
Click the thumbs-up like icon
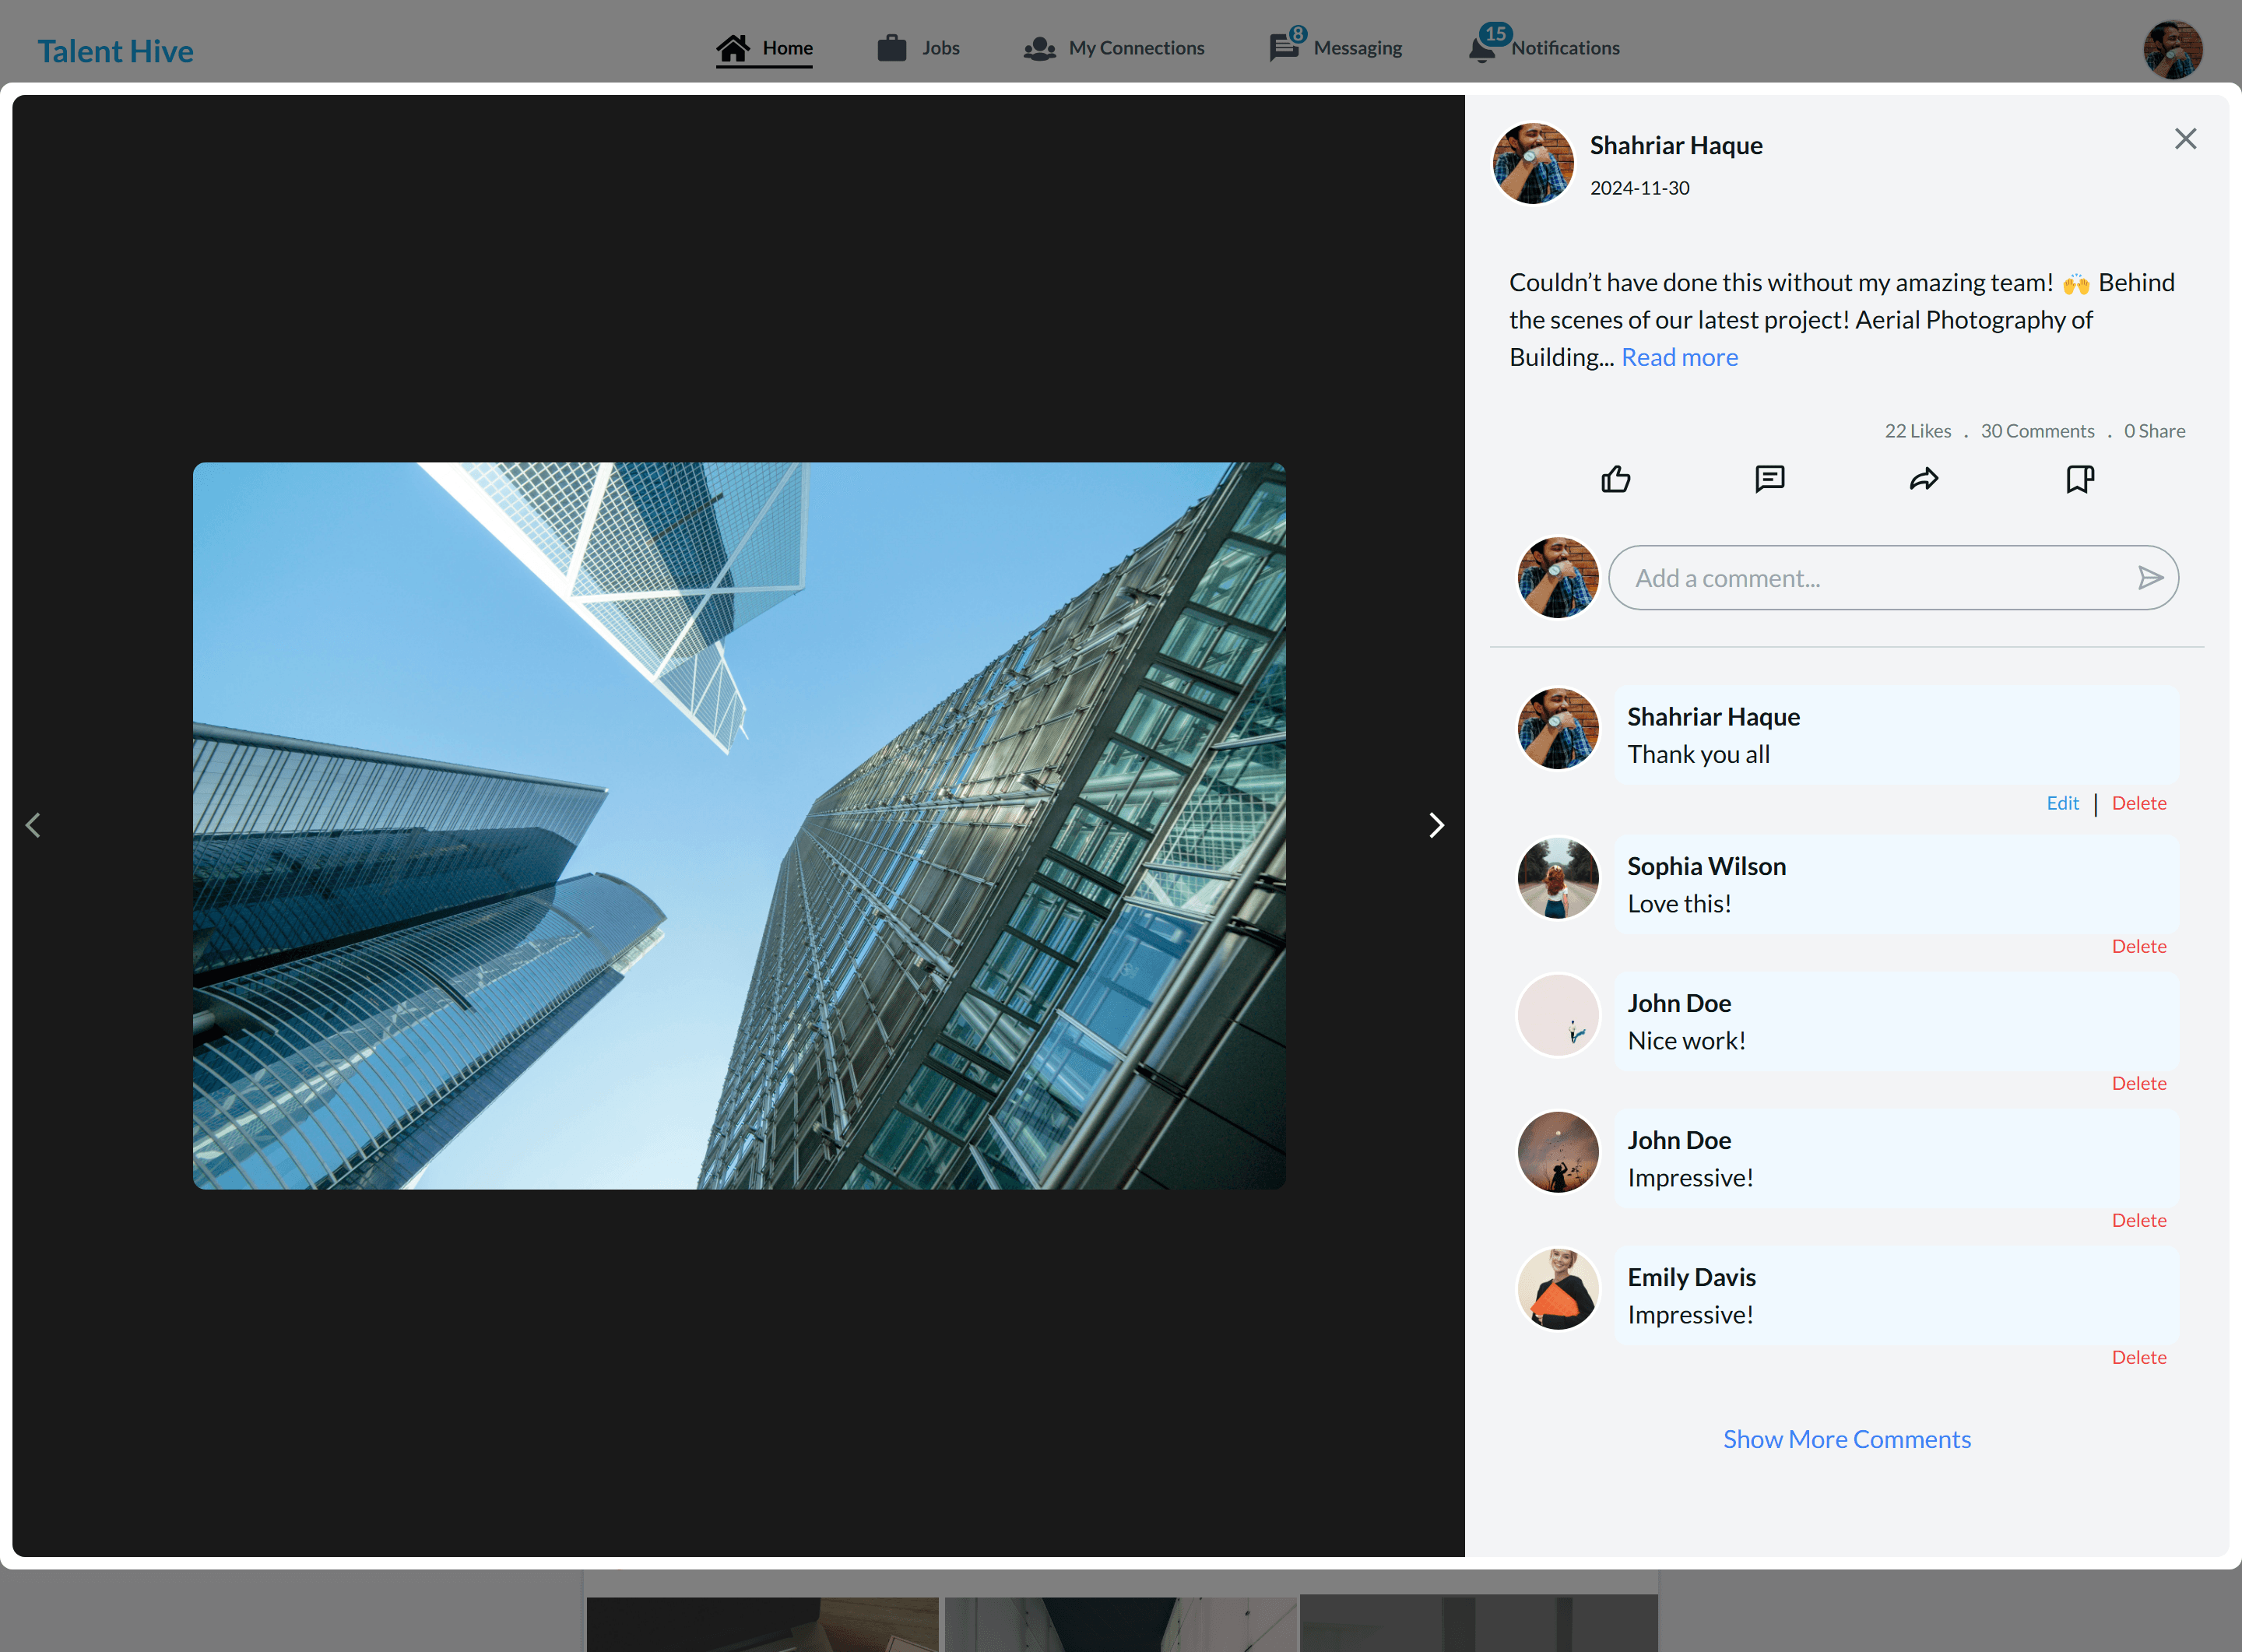click(x=1615, y=479)
